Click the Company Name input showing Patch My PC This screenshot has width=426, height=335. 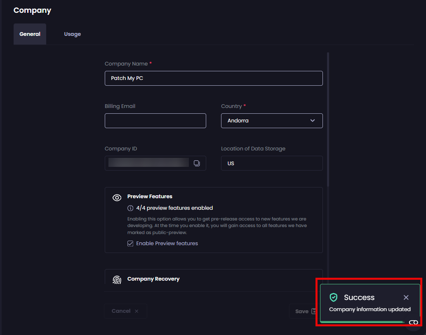(x=214, y=78)
